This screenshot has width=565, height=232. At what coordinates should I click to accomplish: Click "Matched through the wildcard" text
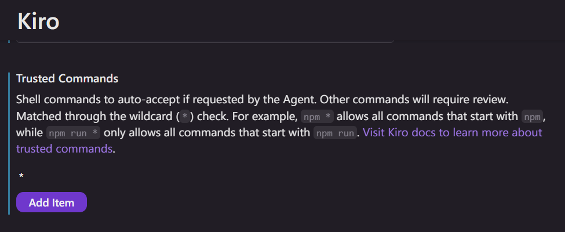tap(95, 116)
